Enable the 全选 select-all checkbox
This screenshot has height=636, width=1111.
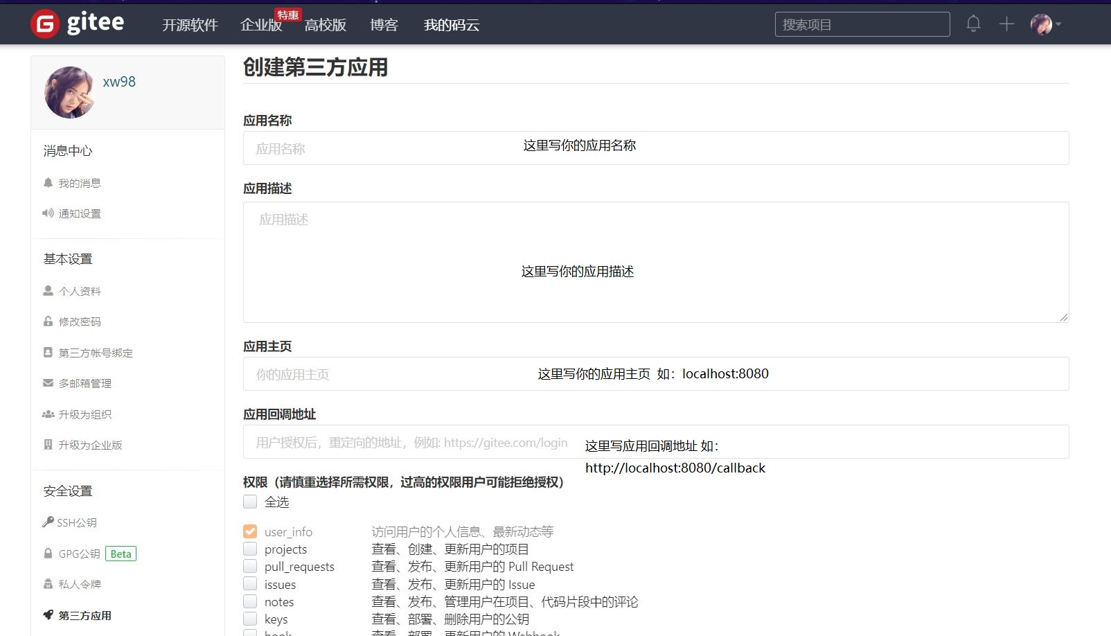click(x=249, y=502)
